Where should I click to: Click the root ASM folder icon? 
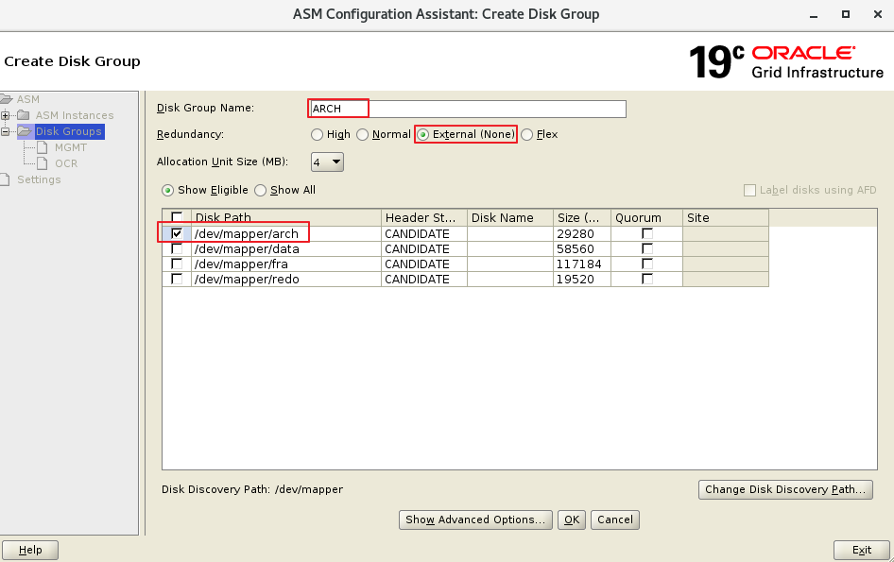[7, 99]
